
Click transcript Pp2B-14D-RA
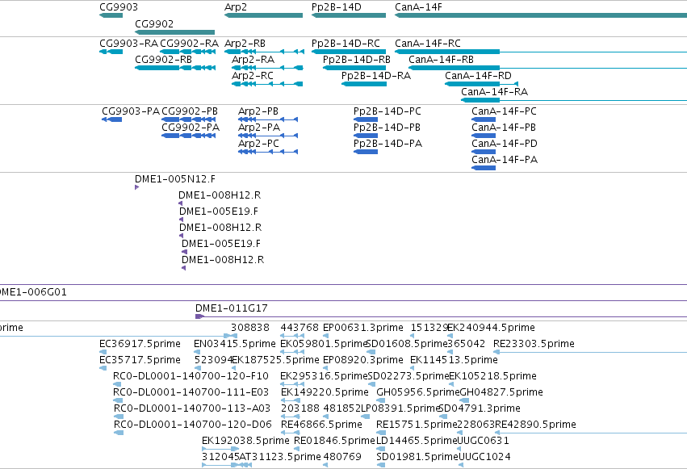click(364, 84)
